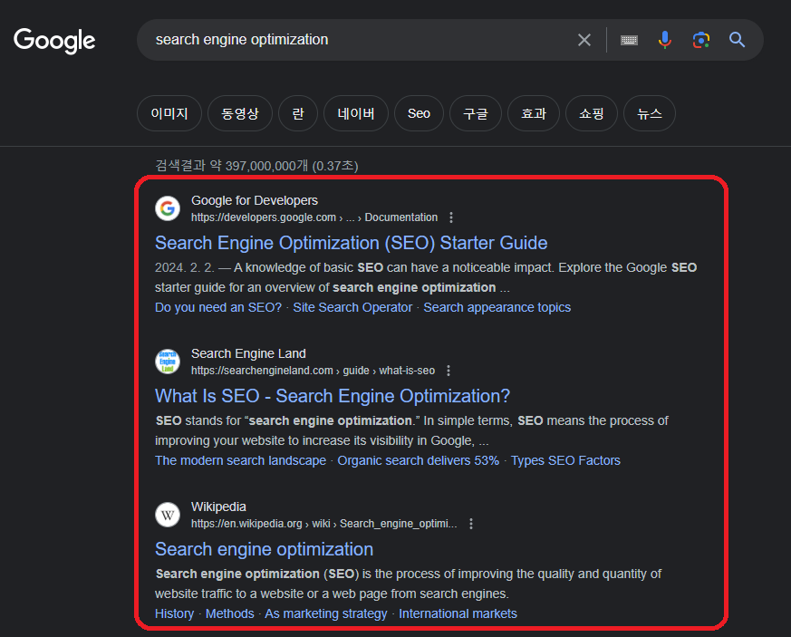
Task: Open the 'History' Wikipedia sitelink
Action: coord(175,613)
